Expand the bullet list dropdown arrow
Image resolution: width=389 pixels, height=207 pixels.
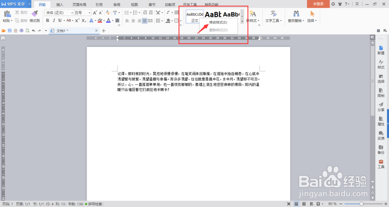point(131,13)
